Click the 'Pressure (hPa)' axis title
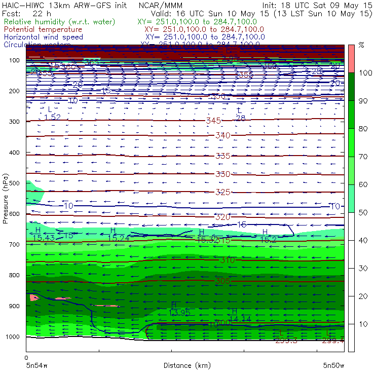The height and width of the screenshot is (375, 375). point(5,199)
